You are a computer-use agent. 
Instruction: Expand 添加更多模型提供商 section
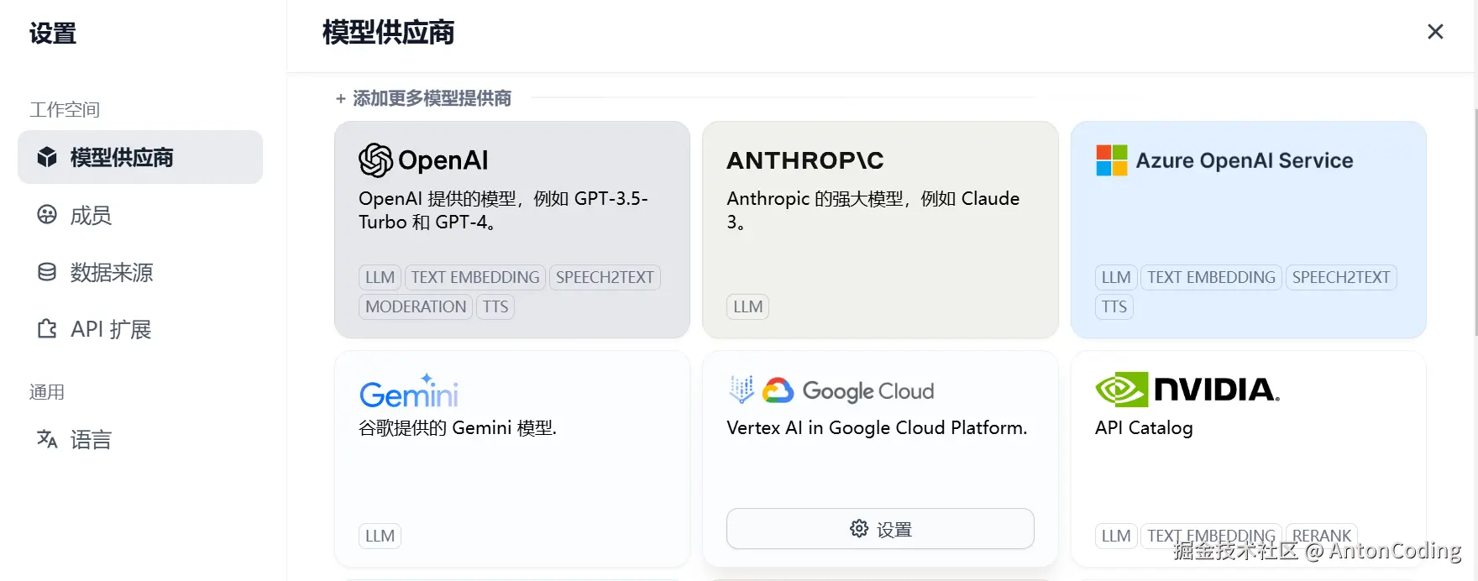pos(424,99)
